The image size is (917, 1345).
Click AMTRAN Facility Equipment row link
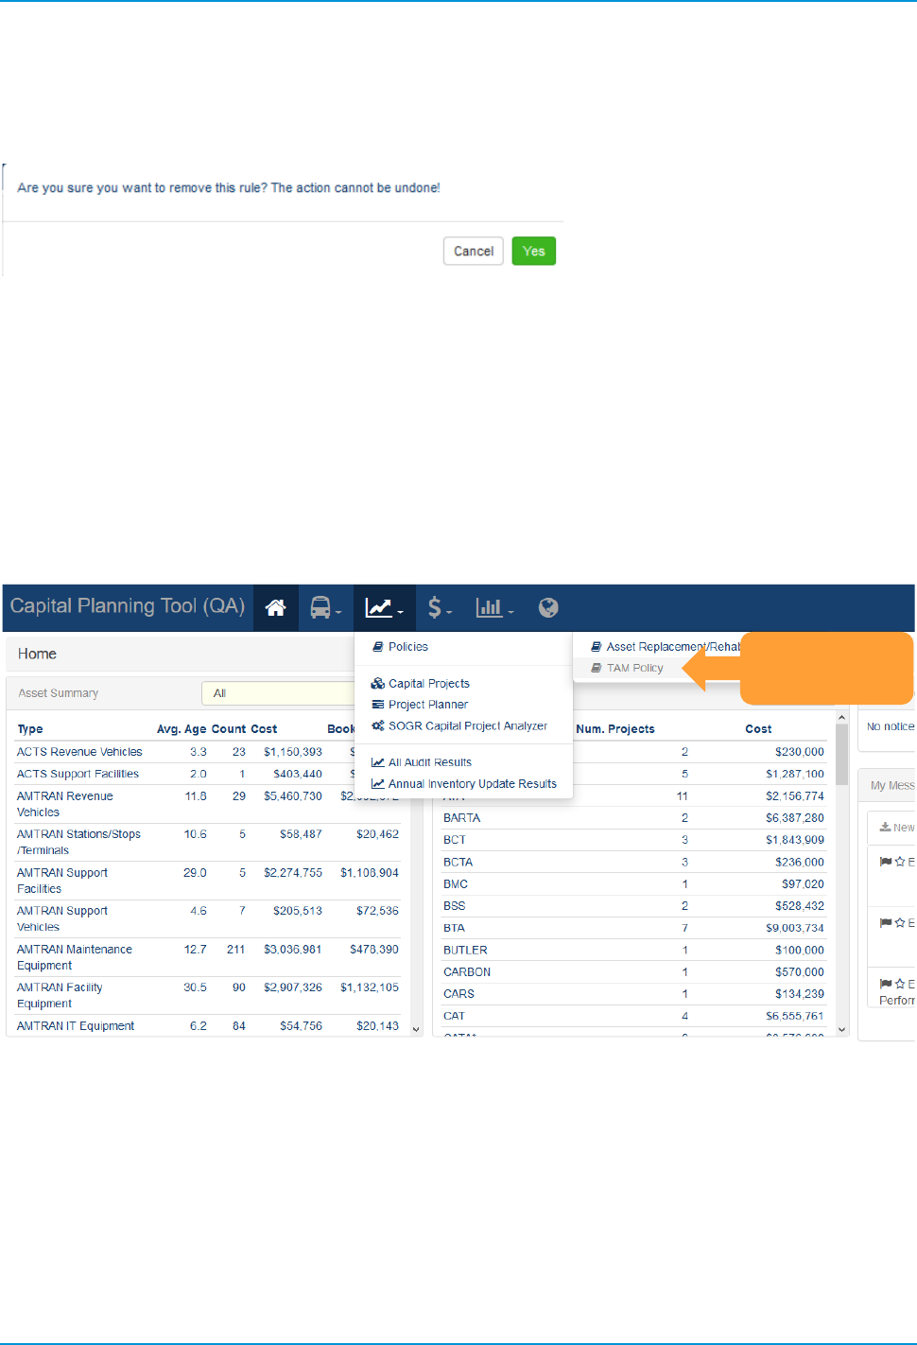(60, 995)
